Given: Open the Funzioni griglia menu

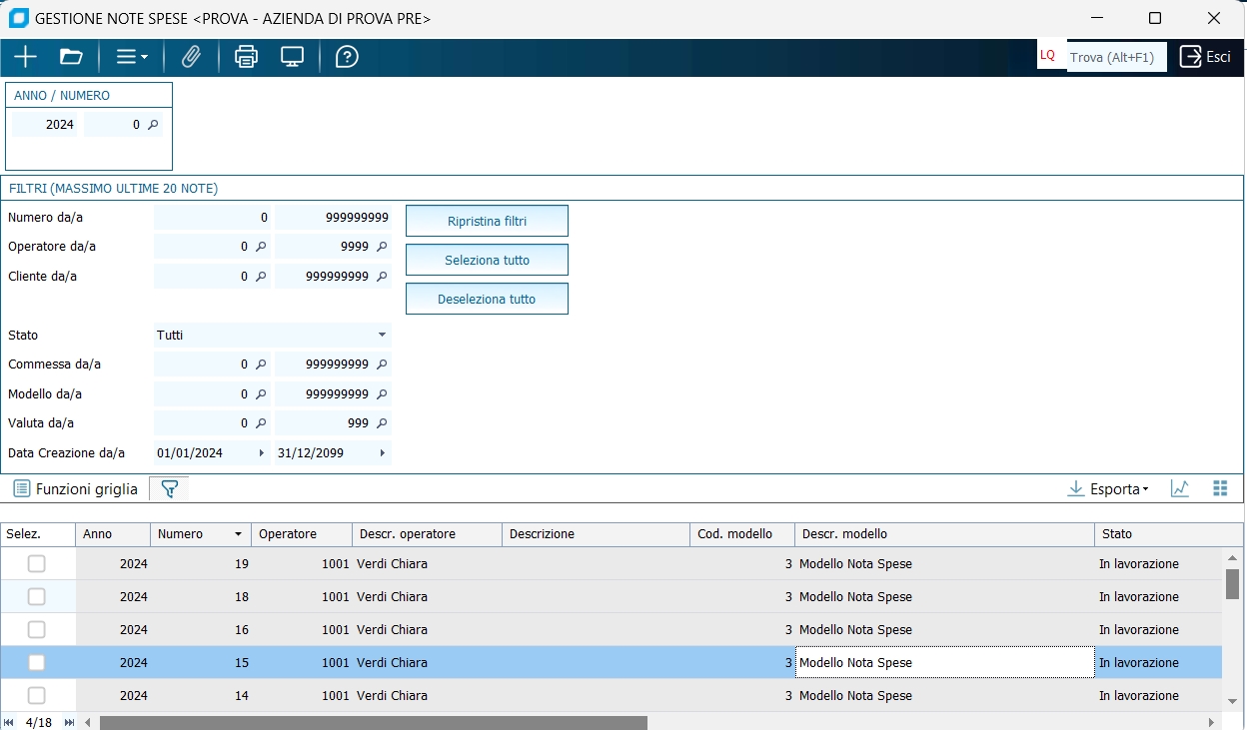Looking at the screenshot, I should point(76,489).
